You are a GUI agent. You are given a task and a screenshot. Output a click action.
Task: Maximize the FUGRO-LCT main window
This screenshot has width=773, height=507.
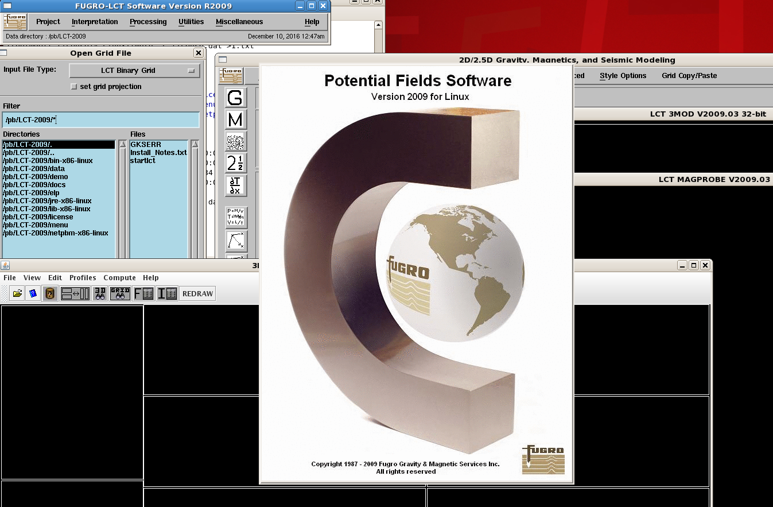tap(312, 6)
